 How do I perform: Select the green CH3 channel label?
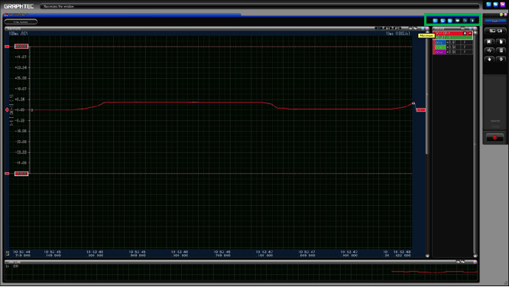440,47
